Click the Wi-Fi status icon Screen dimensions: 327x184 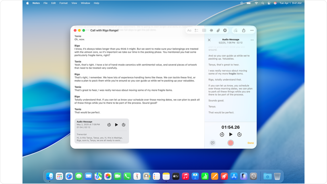click(x=256, y=3)
